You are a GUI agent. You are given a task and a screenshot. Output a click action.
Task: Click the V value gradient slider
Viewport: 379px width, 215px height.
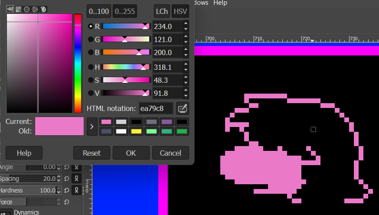[126, 93]
